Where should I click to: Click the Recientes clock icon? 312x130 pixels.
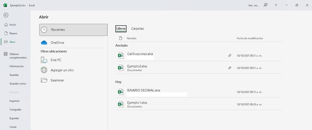(x=44, y=30)
